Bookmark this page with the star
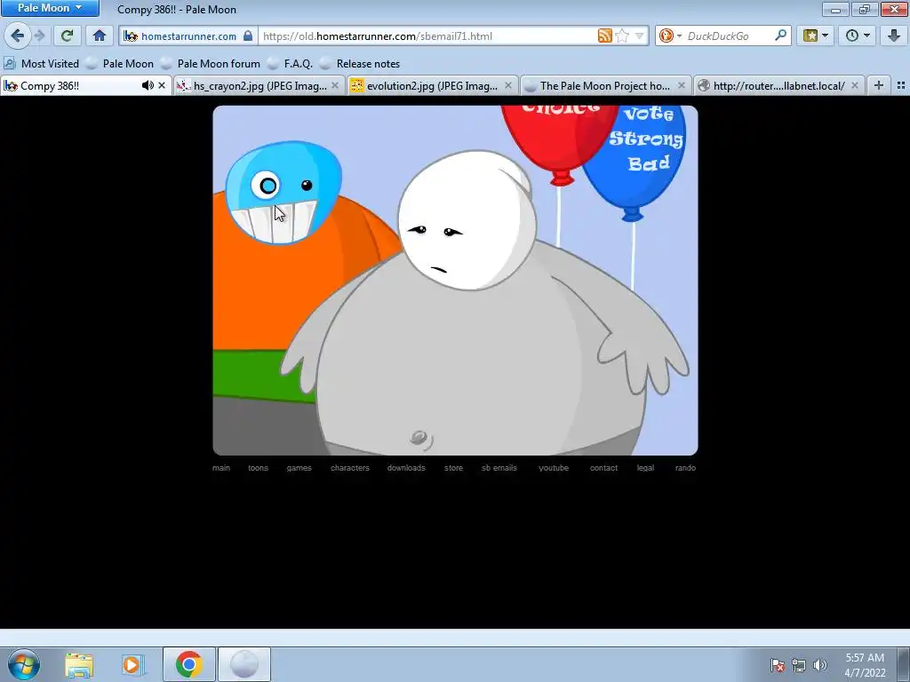The width and height of the screenshot is (910, 682). [622, 36]
